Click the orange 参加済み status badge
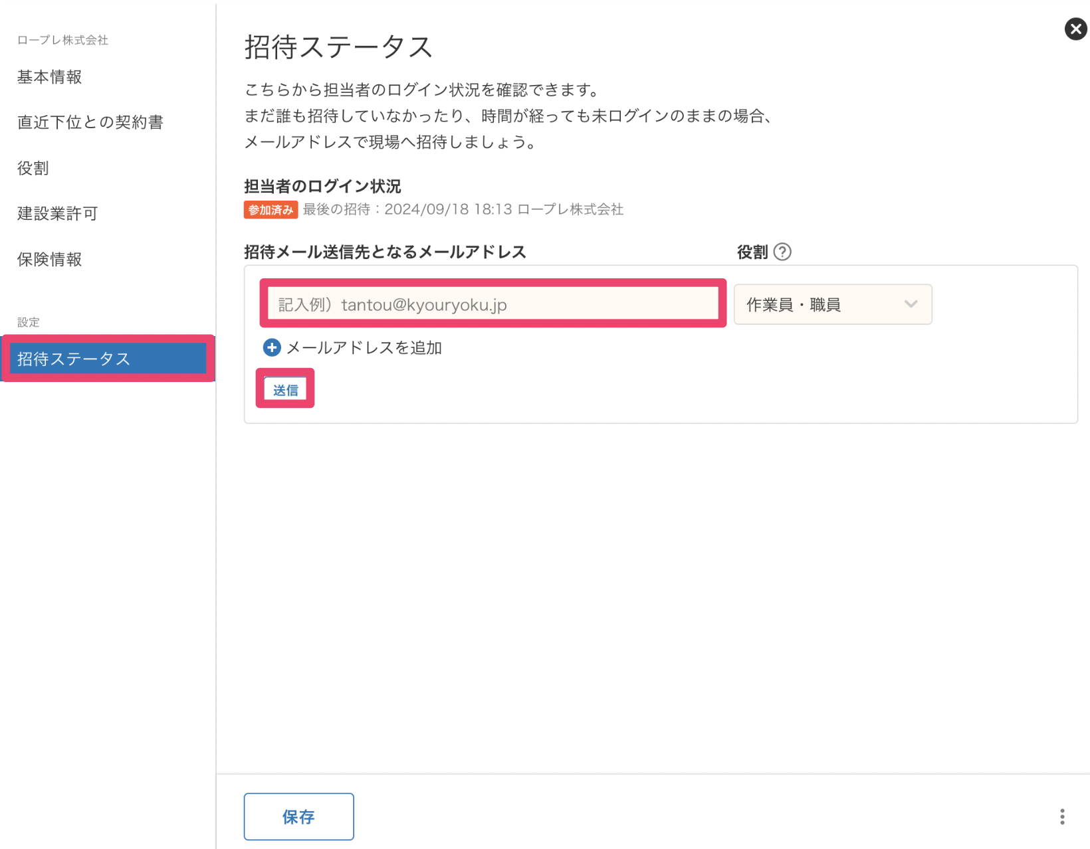 pyautogui.click(x=271, y=210)
